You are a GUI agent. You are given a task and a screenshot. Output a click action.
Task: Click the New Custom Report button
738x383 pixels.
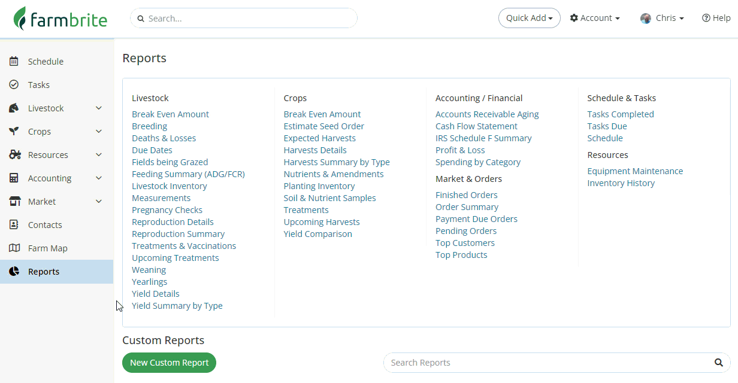tap(169, 362)
